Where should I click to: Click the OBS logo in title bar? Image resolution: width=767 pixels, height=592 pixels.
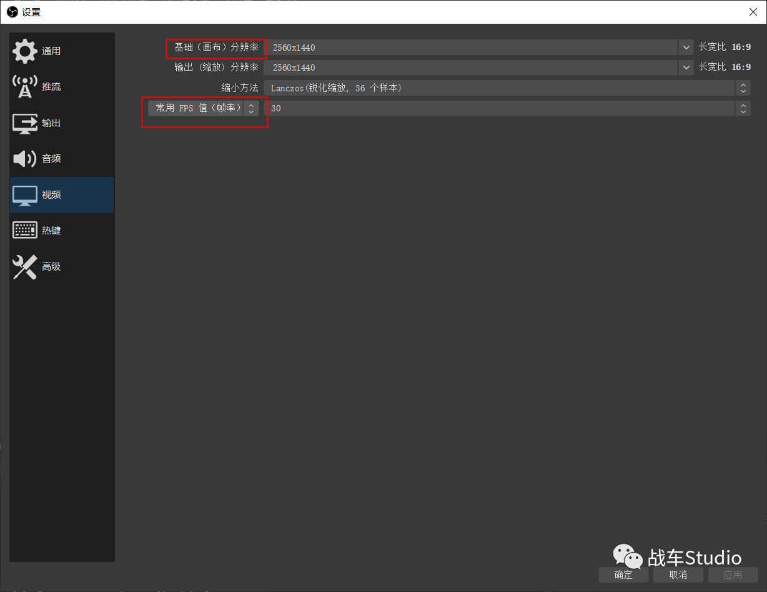12,12
